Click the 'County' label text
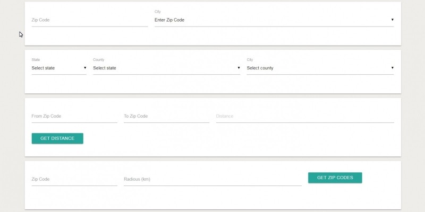 (99, 60)
